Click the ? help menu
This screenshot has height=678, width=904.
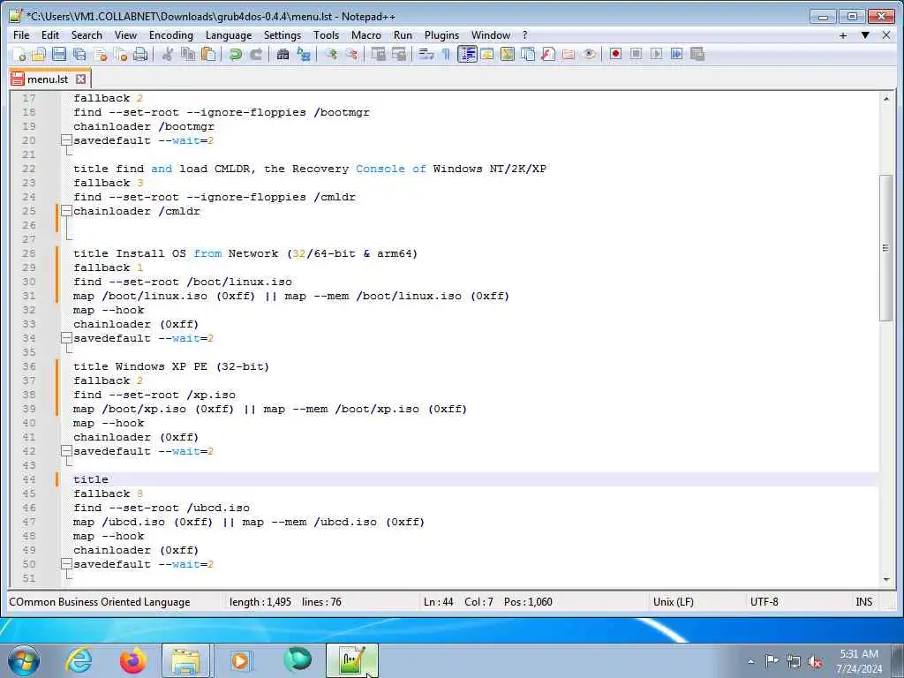coord(524,35)
